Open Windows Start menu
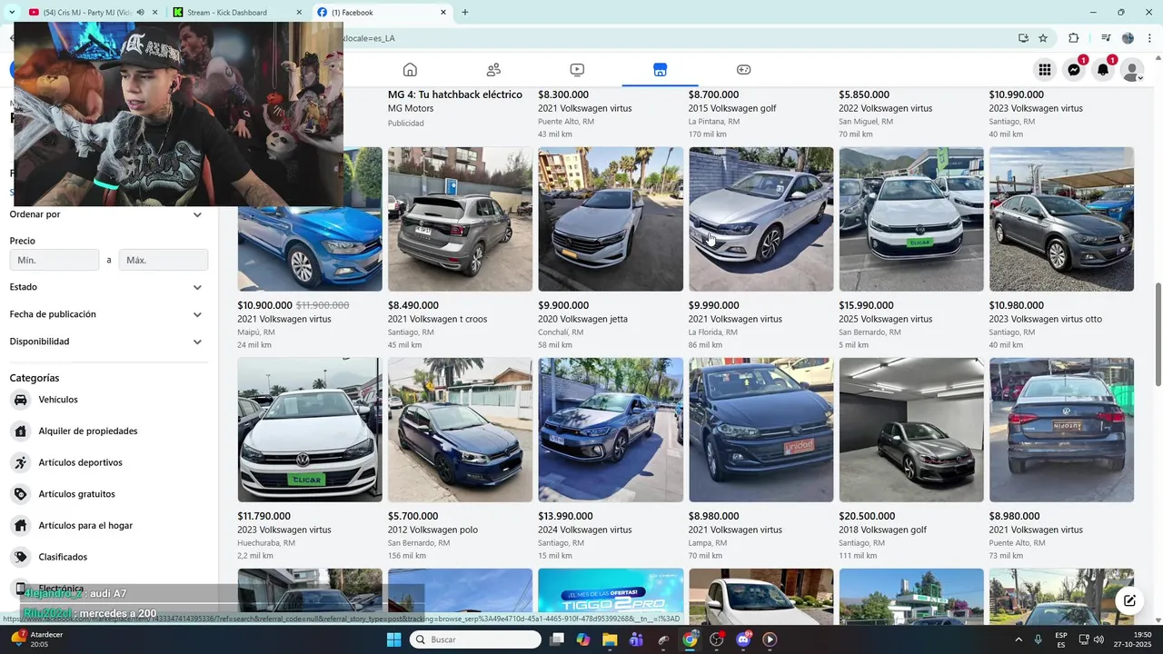 coord(393,639)
